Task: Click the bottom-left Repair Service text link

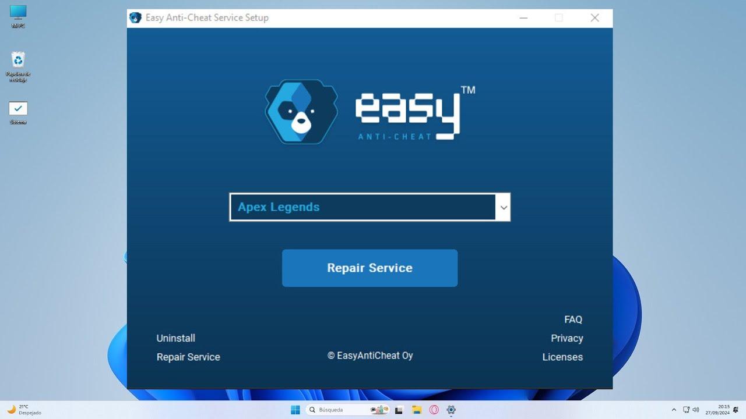Action: pos(188,357)
